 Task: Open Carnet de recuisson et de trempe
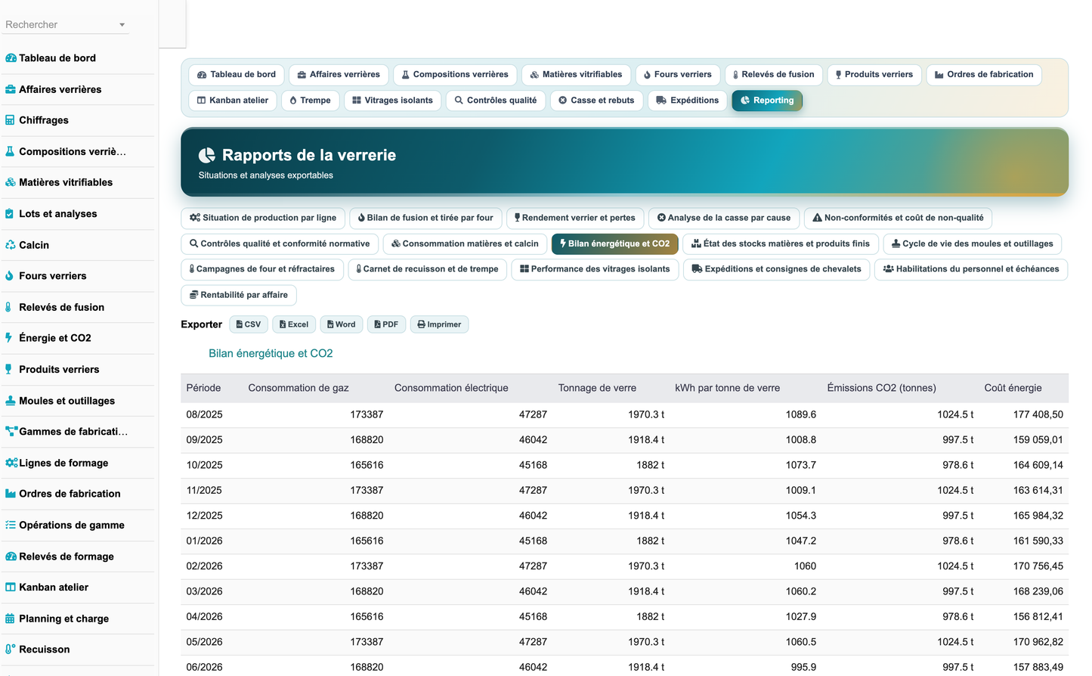[x=427, y=269]
